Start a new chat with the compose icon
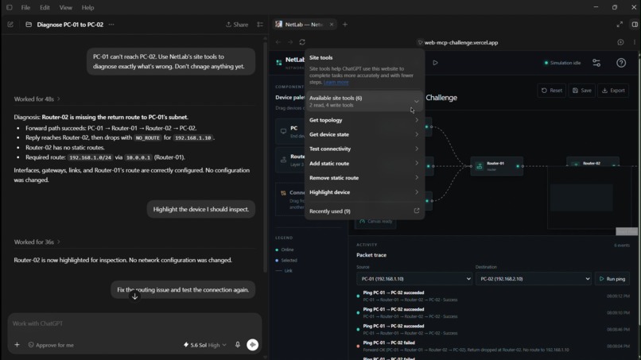Viewport: 641px width, 360px height. pyautogui.click(x=10, y=25)
